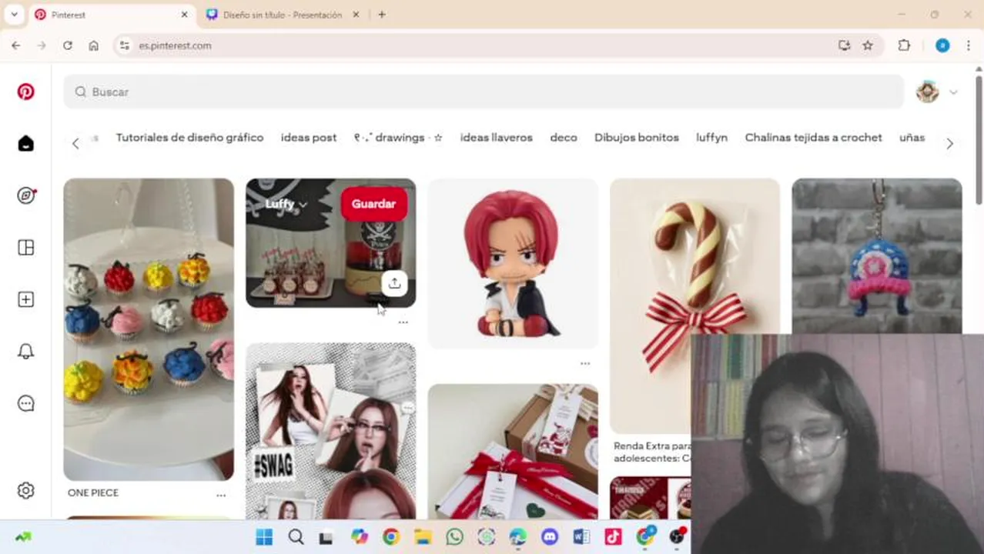This screenshot has height=554, width=984.
Task: Select the uñas topic
Action: pos(912,138)
